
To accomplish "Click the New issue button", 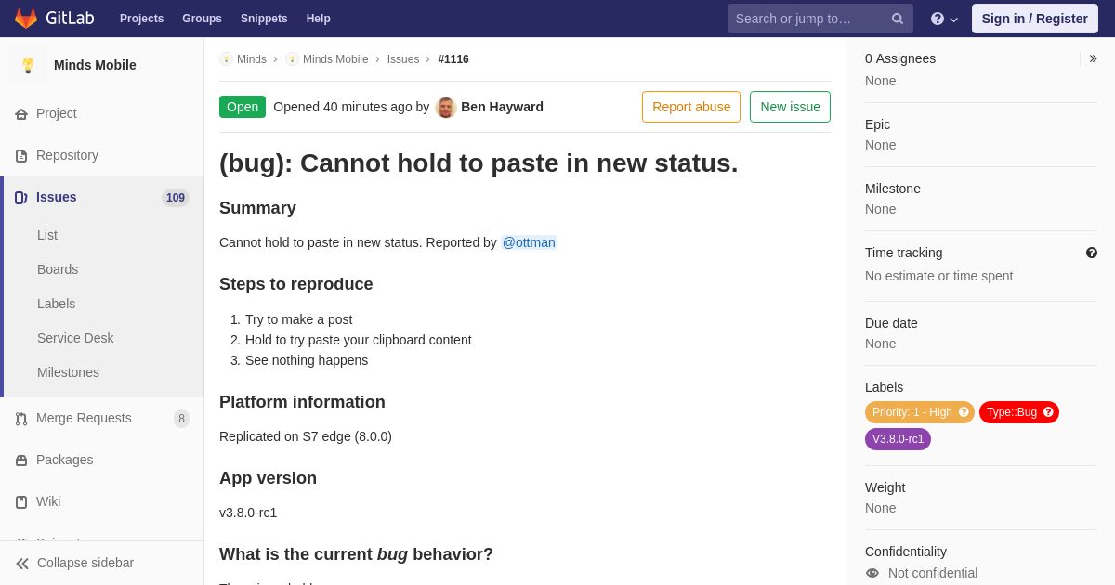I will coord(790,107).
